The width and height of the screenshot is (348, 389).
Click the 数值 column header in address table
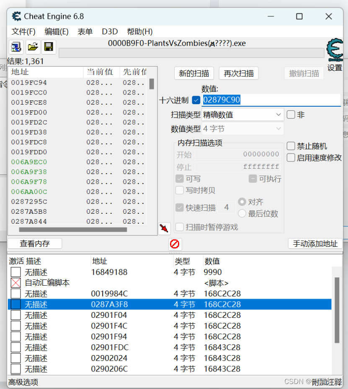coord(212,261)
